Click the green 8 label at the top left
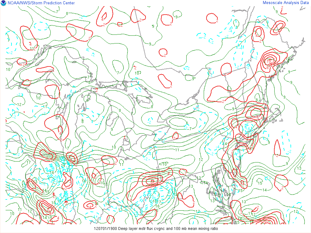311x233 pixels. coord(67,13)
